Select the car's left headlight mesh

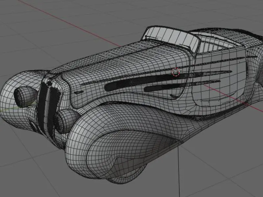pos(26,97)
